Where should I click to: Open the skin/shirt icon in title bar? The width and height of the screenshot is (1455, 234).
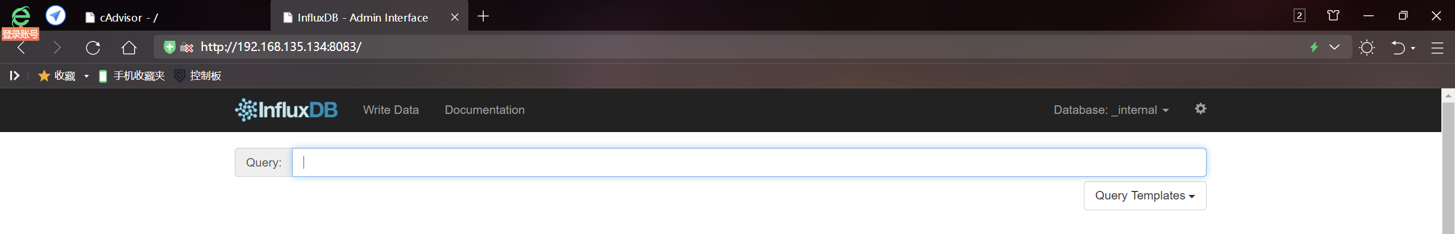(1333, 15)
